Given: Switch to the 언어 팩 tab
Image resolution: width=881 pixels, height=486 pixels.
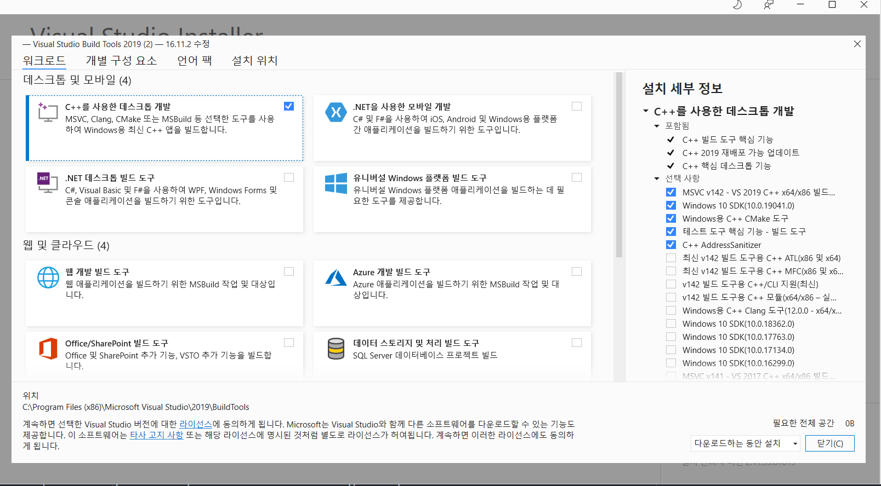Looking at the screenshot, I should (194, 60).
